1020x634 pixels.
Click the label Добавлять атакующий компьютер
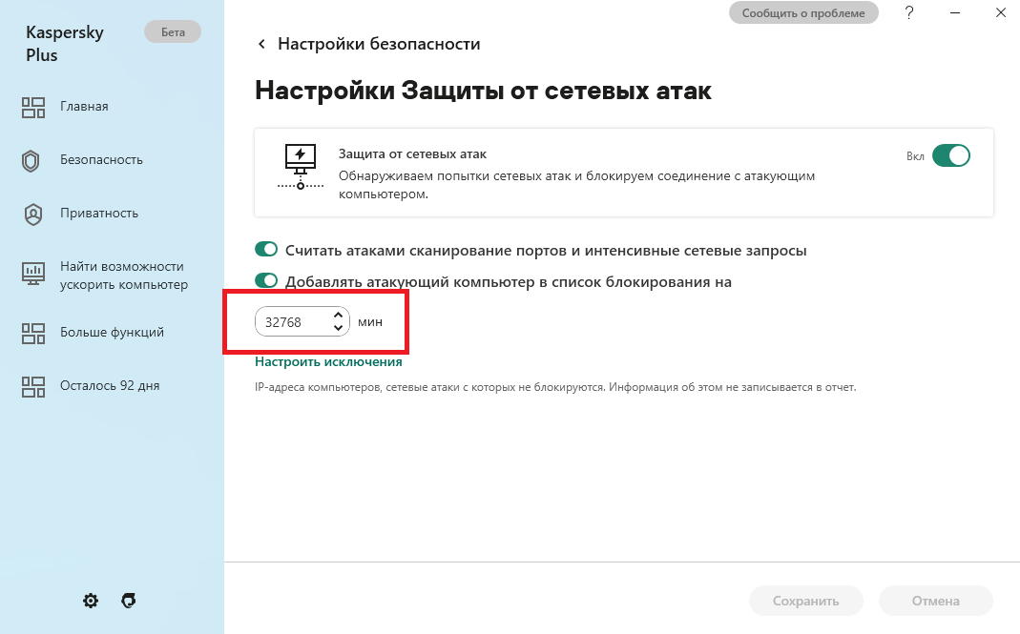(x=509, y=281)
